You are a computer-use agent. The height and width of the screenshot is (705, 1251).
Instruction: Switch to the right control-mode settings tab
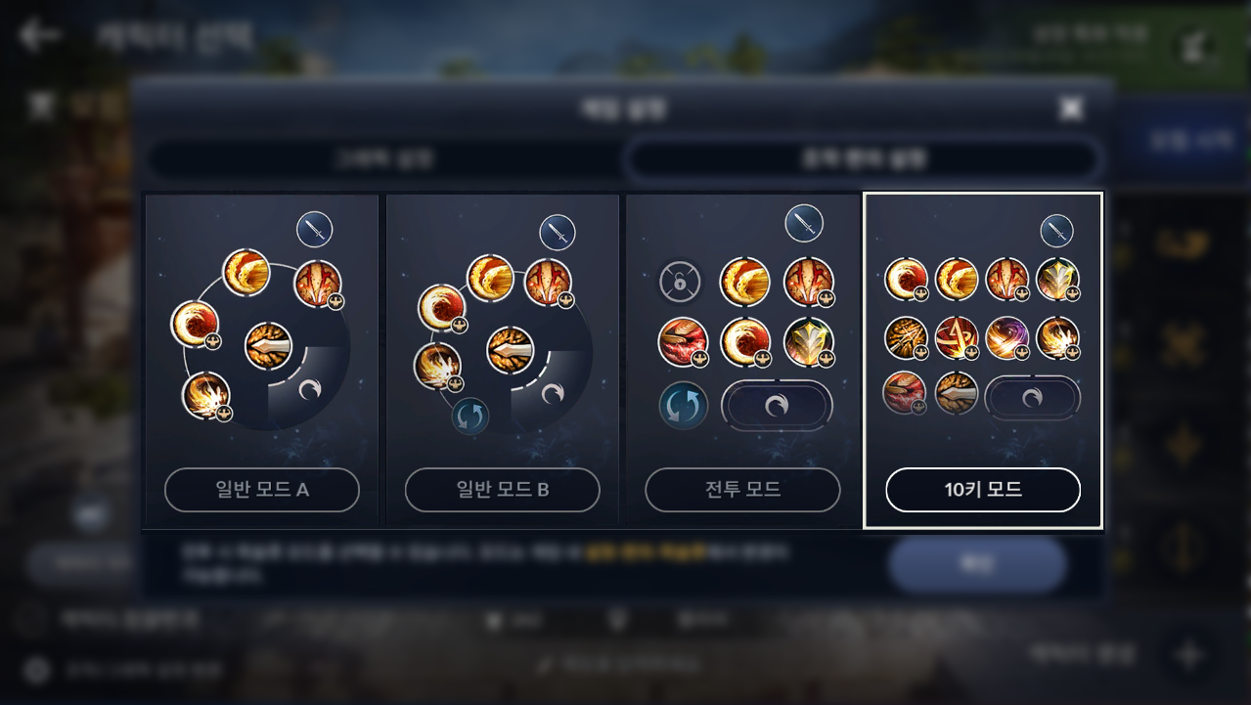[x=865, y=159]
